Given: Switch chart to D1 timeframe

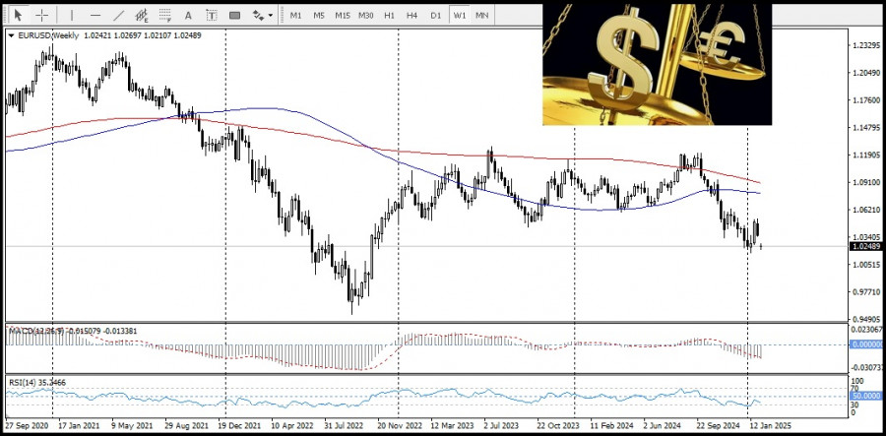Looking at the screenshot, I should [435, 15].
